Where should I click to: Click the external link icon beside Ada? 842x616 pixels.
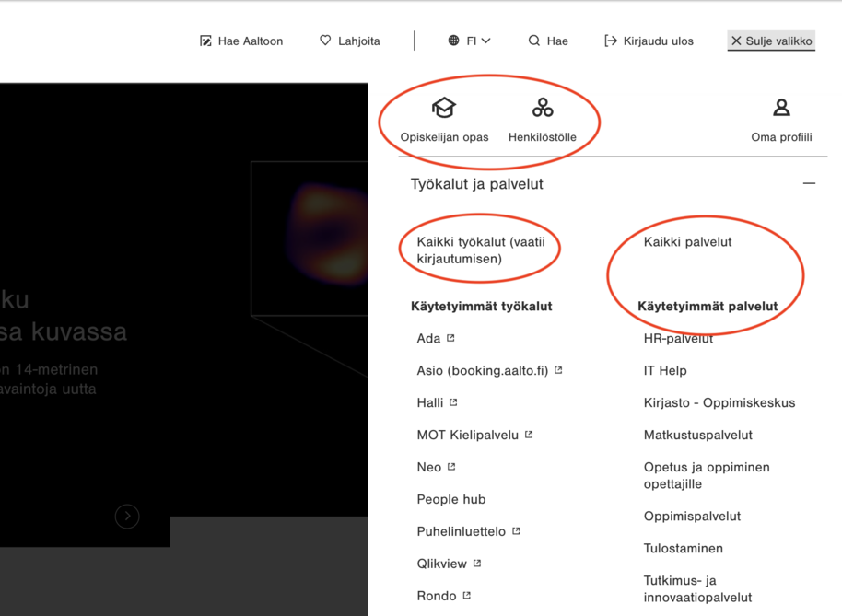point(451,336)
